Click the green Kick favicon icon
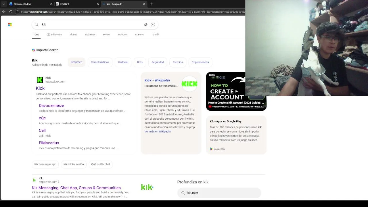368x207 pixels. 40,80
